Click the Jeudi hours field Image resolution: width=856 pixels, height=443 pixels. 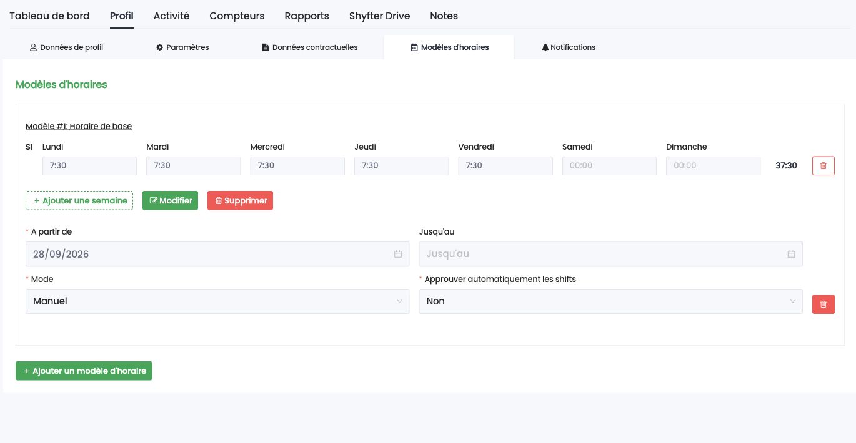pos(401,166)
